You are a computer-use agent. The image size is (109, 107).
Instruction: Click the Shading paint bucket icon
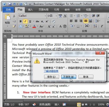tap(71, 26)
